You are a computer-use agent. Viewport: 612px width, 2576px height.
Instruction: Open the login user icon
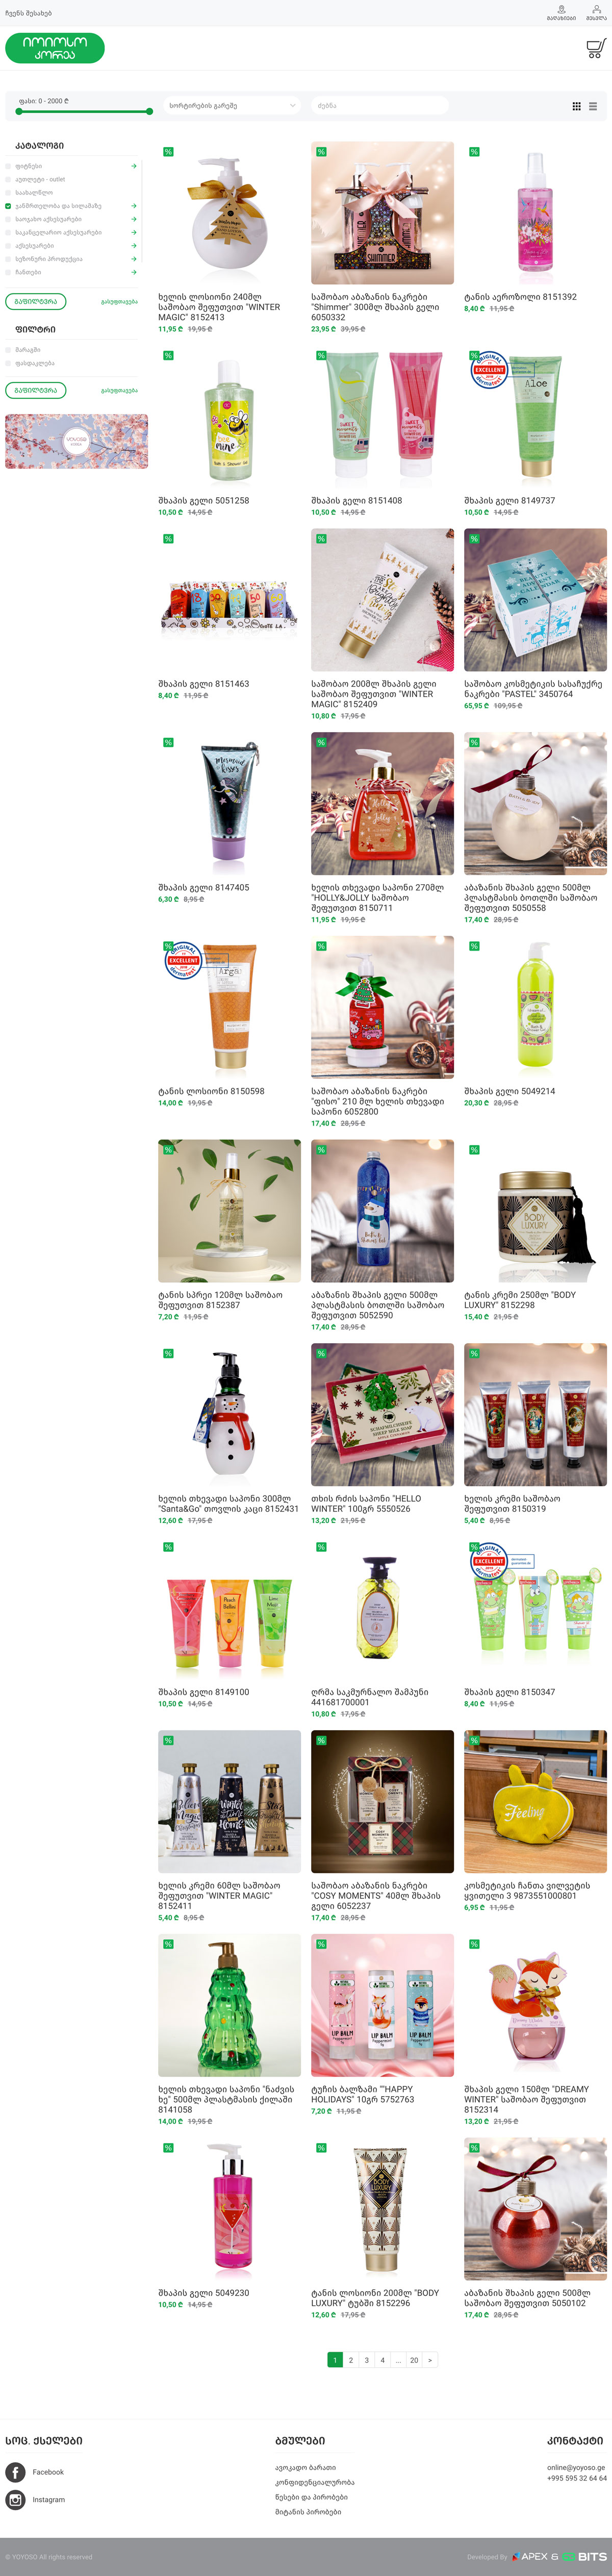point(596,13)
